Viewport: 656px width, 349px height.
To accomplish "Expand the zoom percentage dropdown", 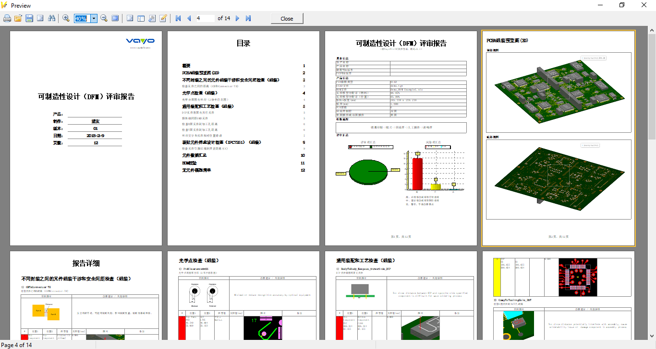I will tap(94, 18).
